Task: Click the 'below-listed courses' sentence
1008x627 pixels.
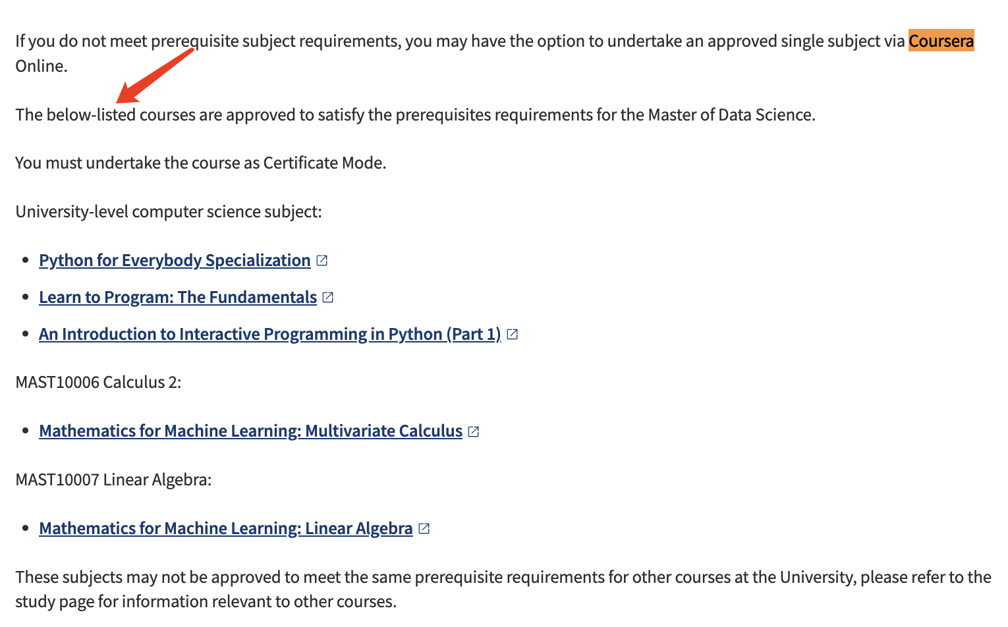Action: pos(416,115)
